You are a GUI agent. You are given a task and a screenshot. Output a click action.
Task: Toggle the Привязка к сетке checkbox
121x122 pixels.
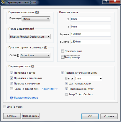click(x=12, y=73)
